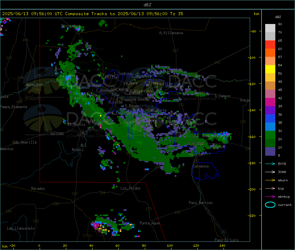
Task: Pick the magenta 39-42 dBZ swatch
Action: 270,102
